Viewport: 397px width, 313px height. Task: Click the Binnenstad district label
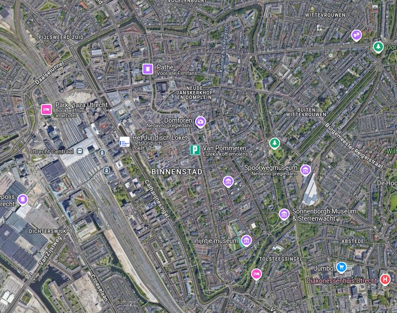click(177, 172)
